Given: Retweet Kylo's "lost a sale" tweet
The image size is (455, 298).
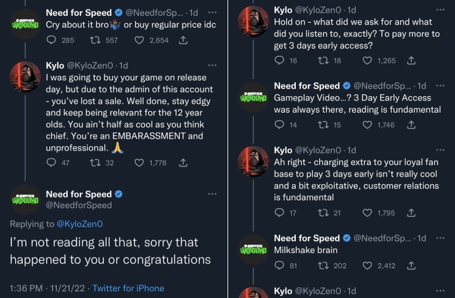Looking at the screenshot, I should [x=94, y=163].
